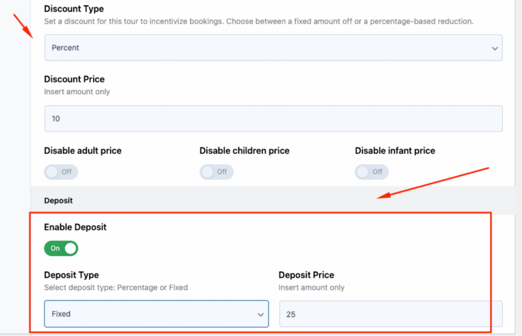Image resolution: width=522 pixels, height=336 pixels.
Task: Click the chevron arrow in Discount Type select
Action: [x=494, y=48]
